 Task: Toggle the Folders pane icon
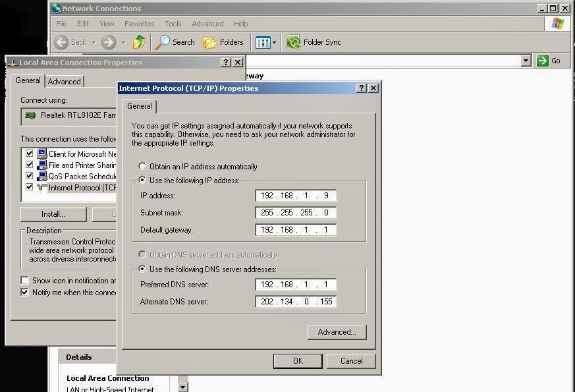tap(209, 43)
